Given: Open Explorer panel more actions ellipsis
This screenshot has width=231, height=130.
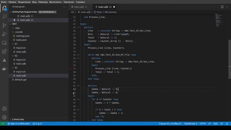Looking at the screenshot, I should point(64,7).
